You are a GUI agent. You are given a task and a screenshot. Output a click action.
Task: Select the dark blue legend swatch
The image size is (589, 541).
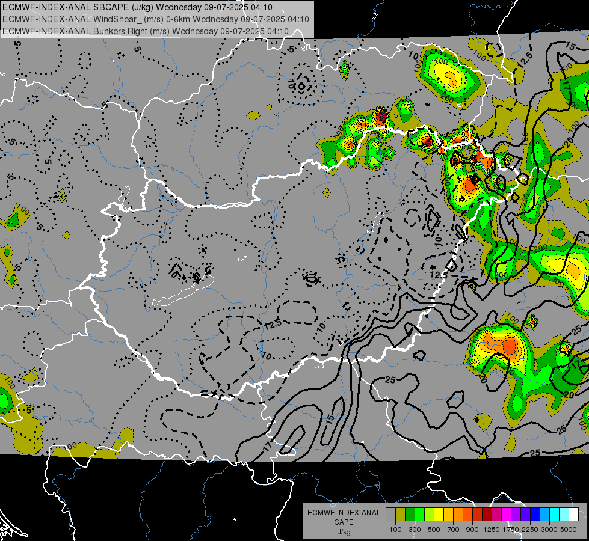(x=535, y=515)
